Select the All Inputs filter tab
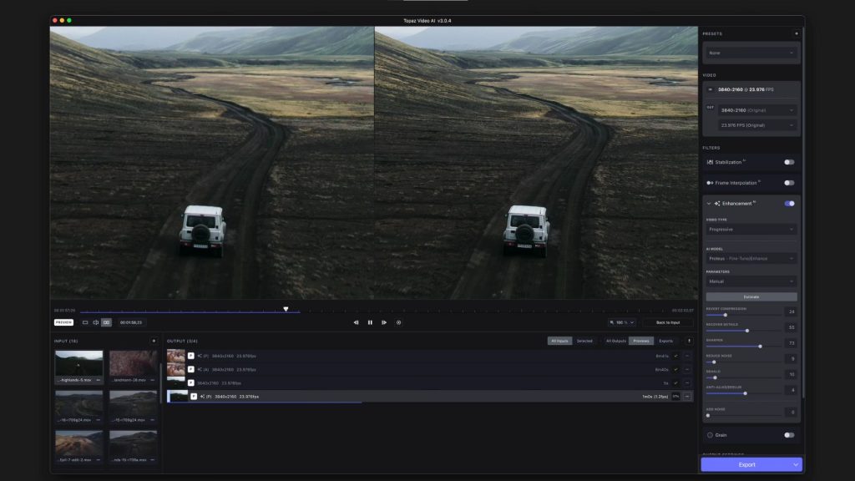The image size is (855, 481). tap(559, 341)
